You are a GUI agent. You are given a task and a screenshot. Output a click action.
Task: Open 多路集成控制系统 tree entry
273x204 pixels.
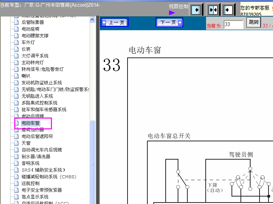click(39, 103)
